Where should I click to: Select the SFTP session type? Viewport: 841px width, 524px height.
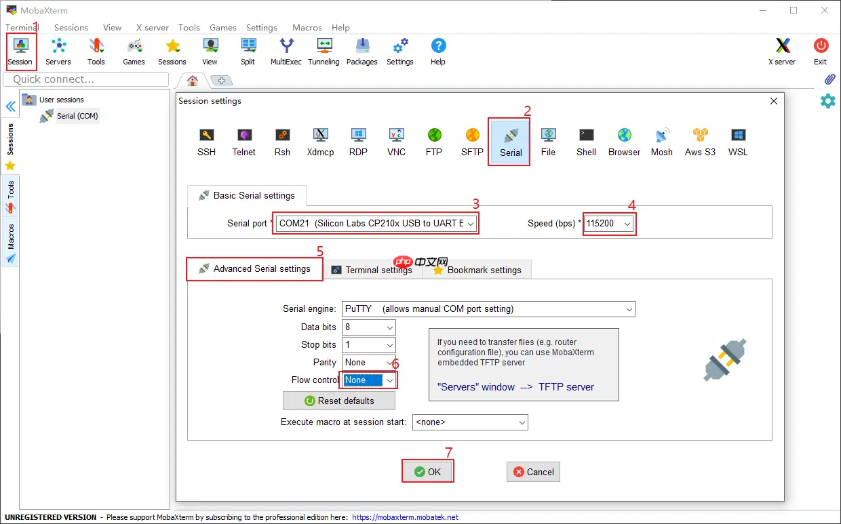tap(472, 142)
